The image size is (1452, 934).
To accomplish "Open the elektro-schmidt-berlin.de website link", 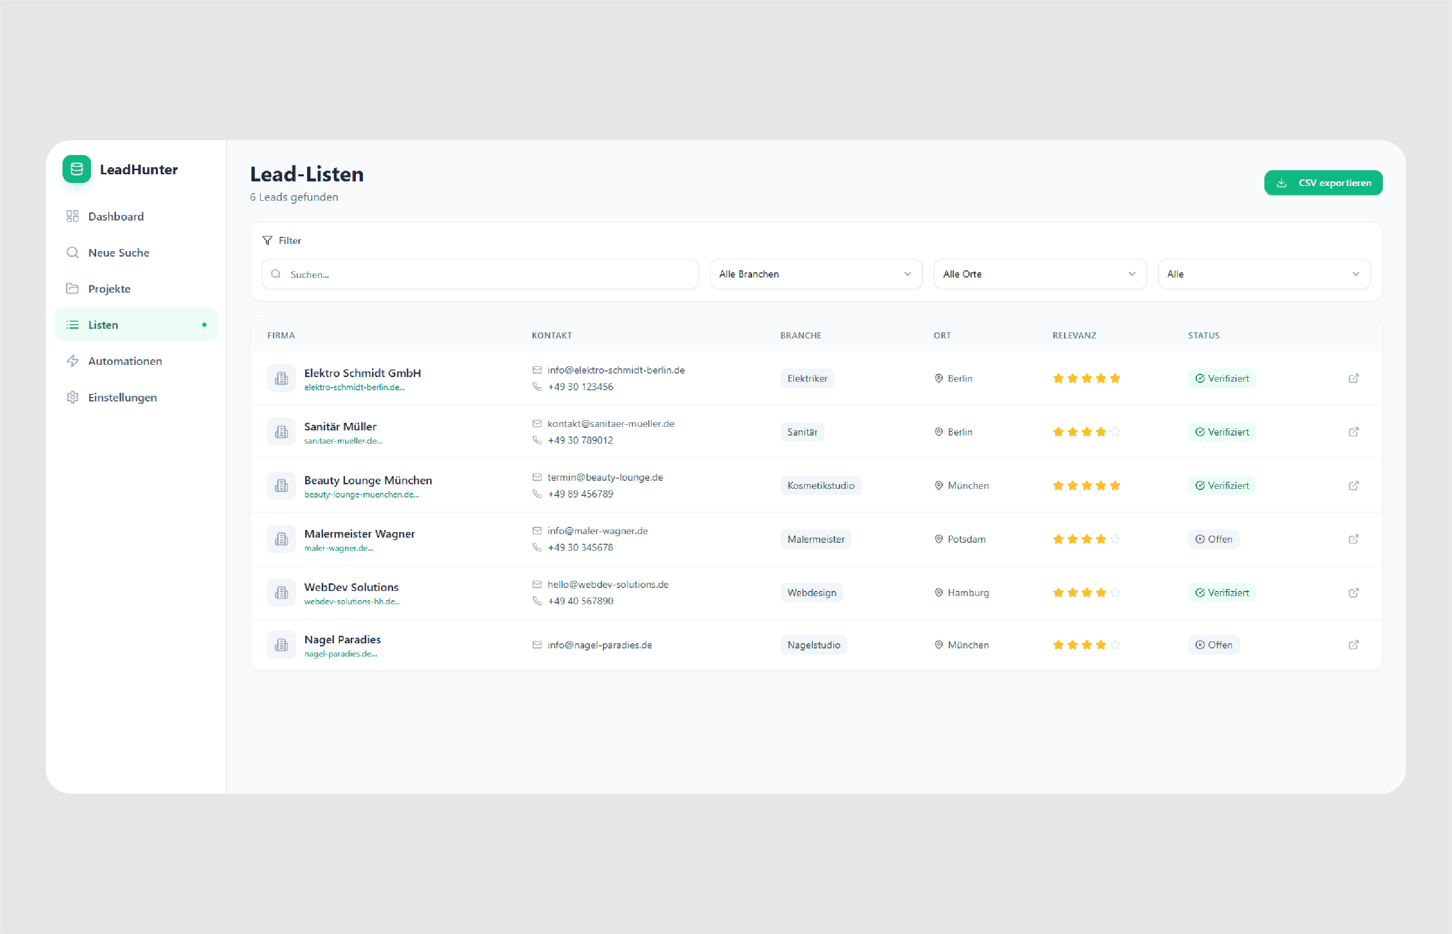I will [x=354, y=388].
